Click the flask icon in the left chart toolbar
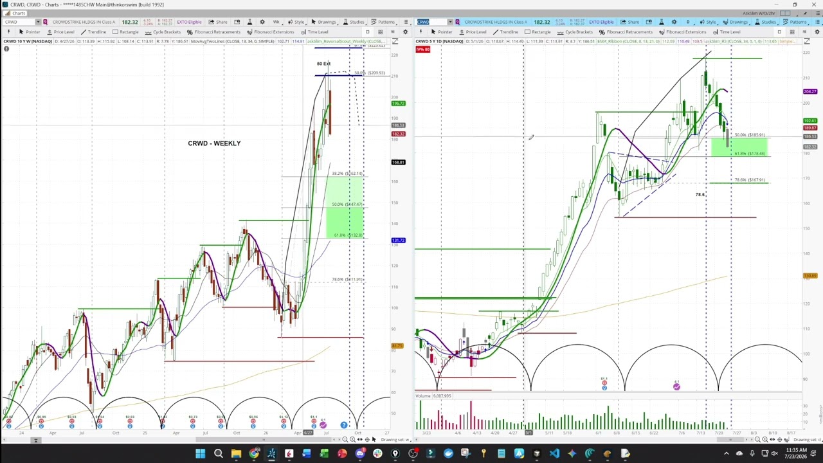Image resolution: width=823 pixels, height=463 pixels. (249, 22)
